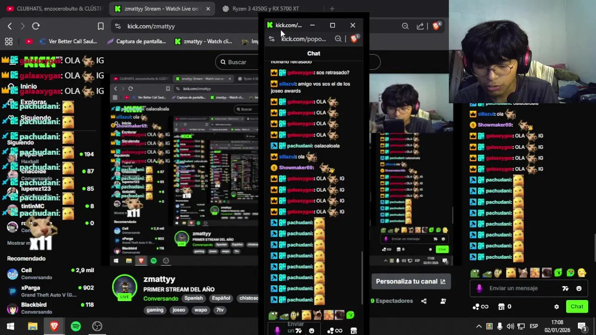Open Ver Better Call Saul bookmark

(68, 41)
